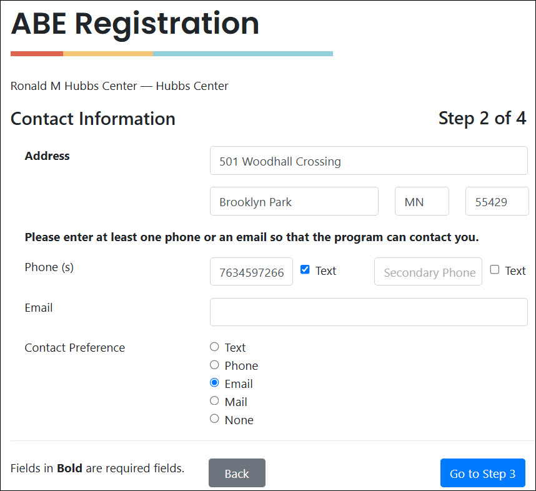Select None contact preference option
536x491 pixels.
click(x=214, y=419)
